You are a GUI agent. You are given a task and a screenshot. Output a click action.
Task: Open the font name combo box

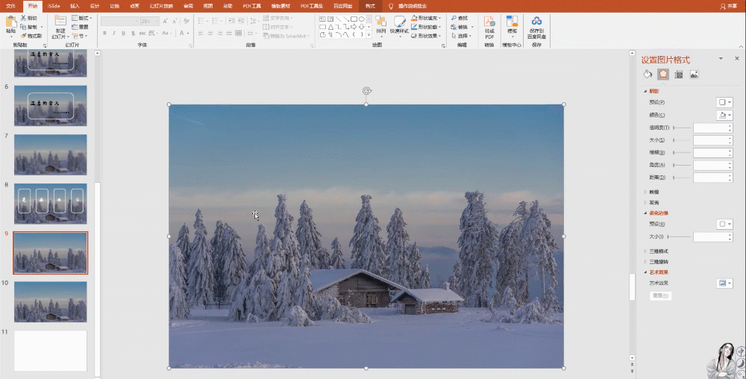pos(120,22)
